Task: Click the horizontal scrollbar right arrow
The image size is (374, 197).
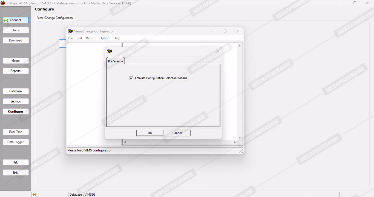Action: (x=235, y=142)
